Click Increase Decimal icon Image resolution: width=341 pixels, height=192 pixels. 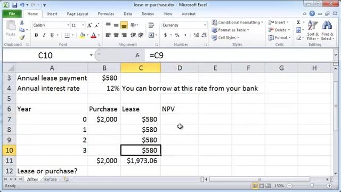point(196,35)
